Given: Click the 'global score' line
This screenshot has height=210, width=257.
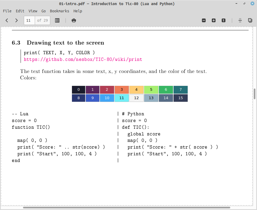Looking at the screenshot, I should [144, 134].
